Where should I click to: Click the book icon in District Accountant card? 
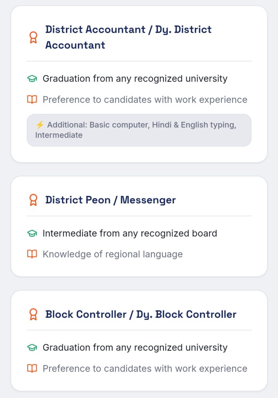32,99
